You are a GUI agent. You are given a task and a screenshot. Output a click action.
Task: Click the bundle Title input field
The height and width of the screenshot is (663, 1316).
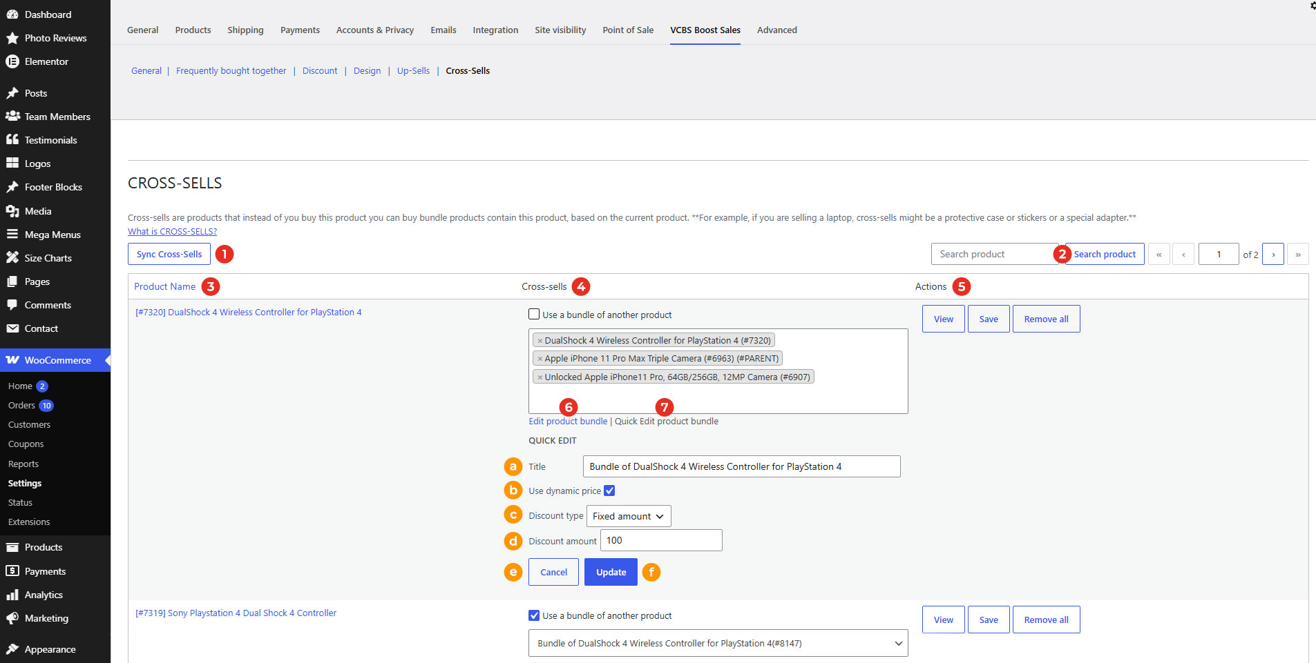click(741, 466)
